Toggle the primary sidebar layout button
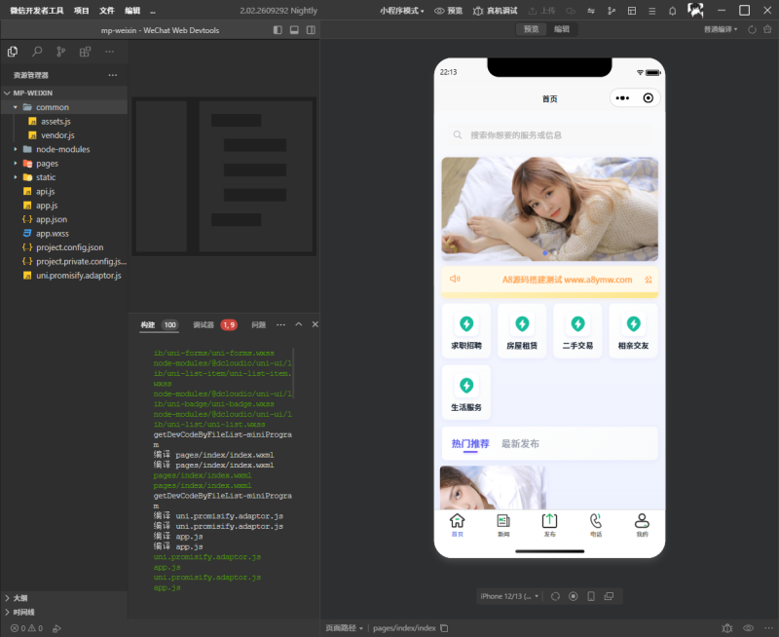The height and width of the screenshot is (637, 779). tap(278, 30)
